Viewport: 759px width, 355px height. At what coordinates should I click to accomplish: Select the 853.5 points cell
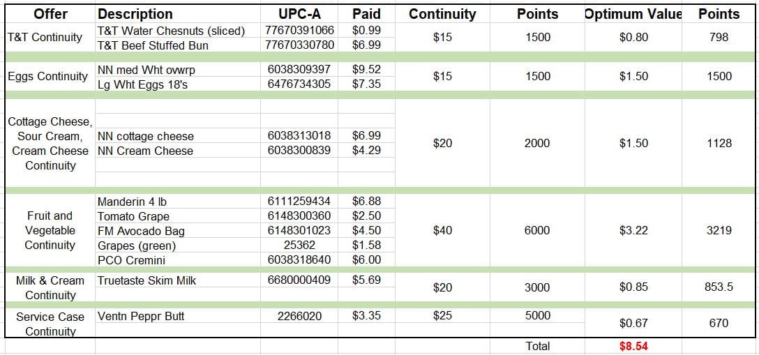tap(719, 287)
